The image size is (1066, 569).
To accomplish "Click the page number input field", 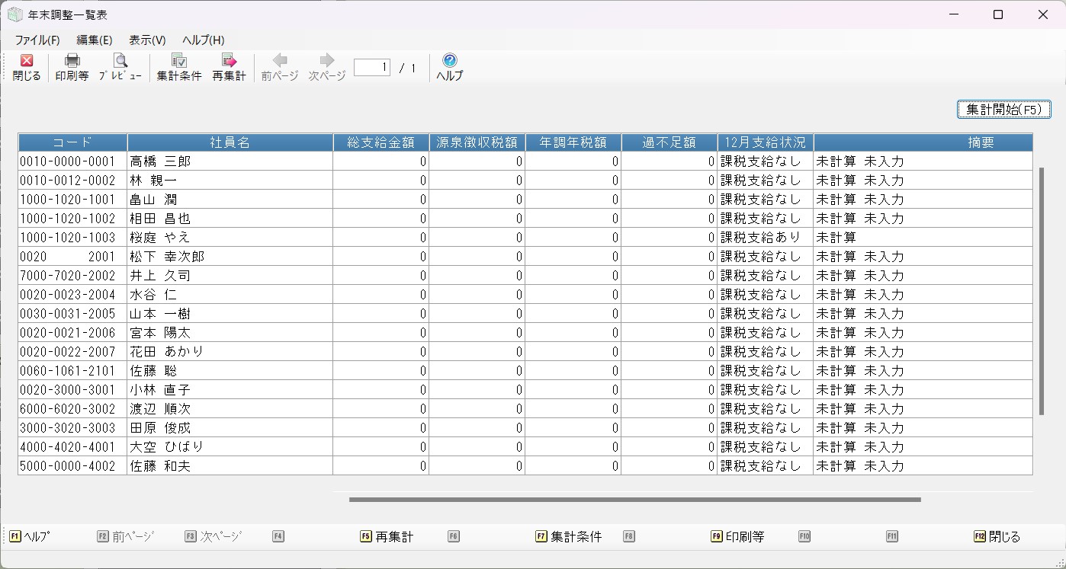I will coord(372,68).
